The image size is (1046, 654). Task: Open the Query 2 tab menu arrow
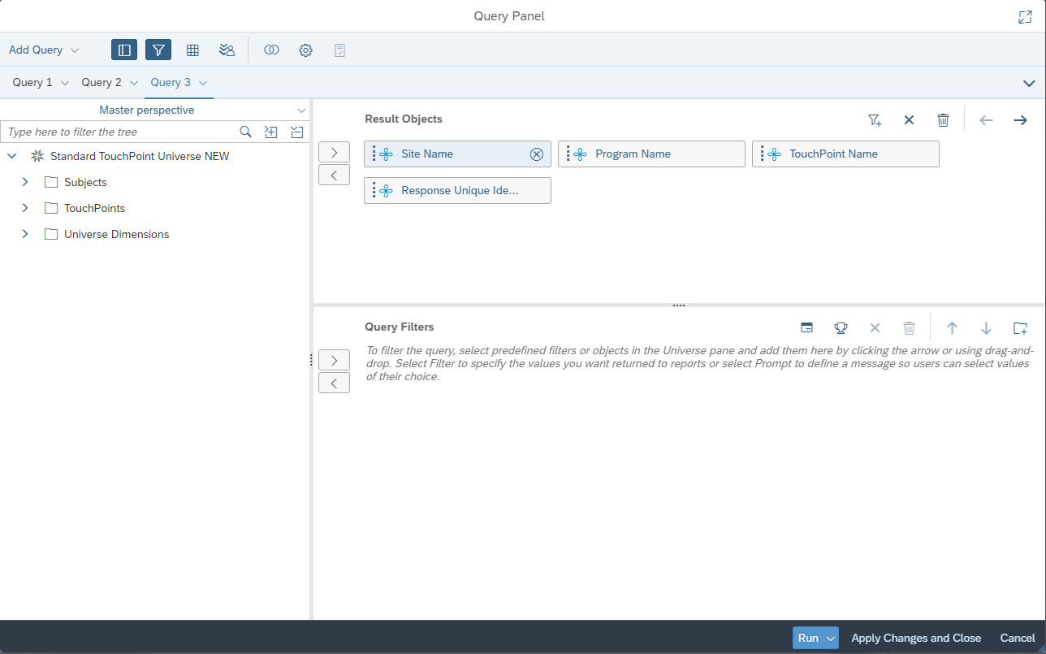134,83
